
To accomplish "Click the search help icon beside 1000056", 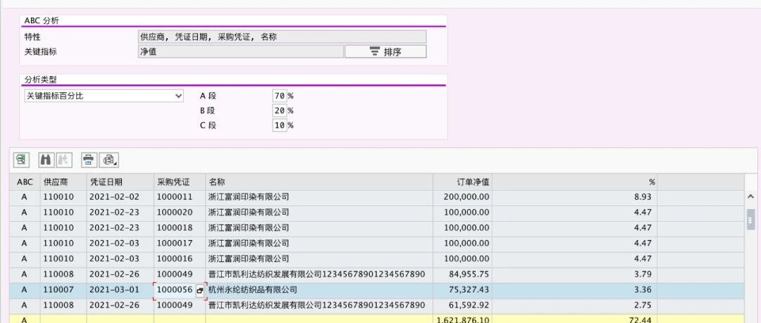I will (x=199, y=291).
